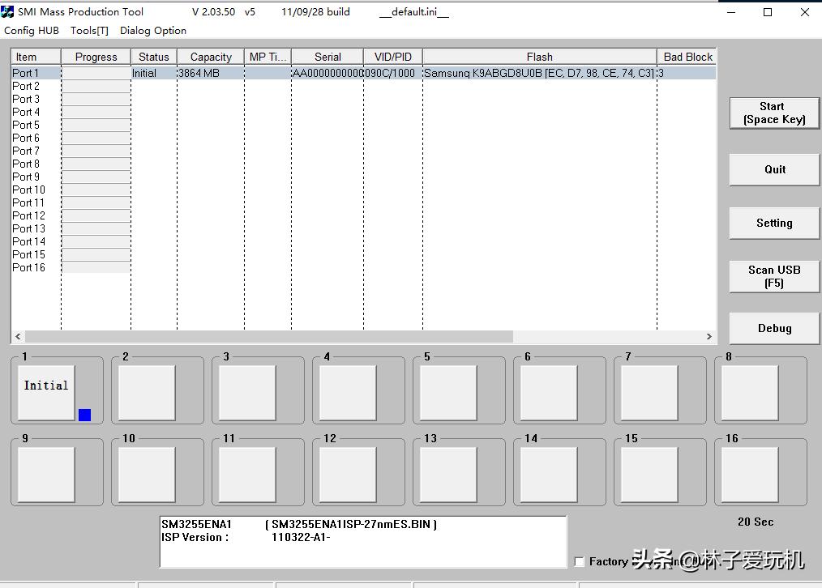Click the horizontal scrollbar thumb
Screen dimensions: 822x588
tap(269, 336)
